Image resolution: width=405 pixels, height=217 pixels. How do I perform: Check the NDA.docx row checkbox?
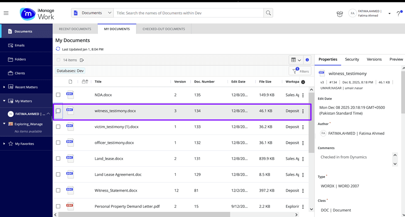[x=58, y=95]
